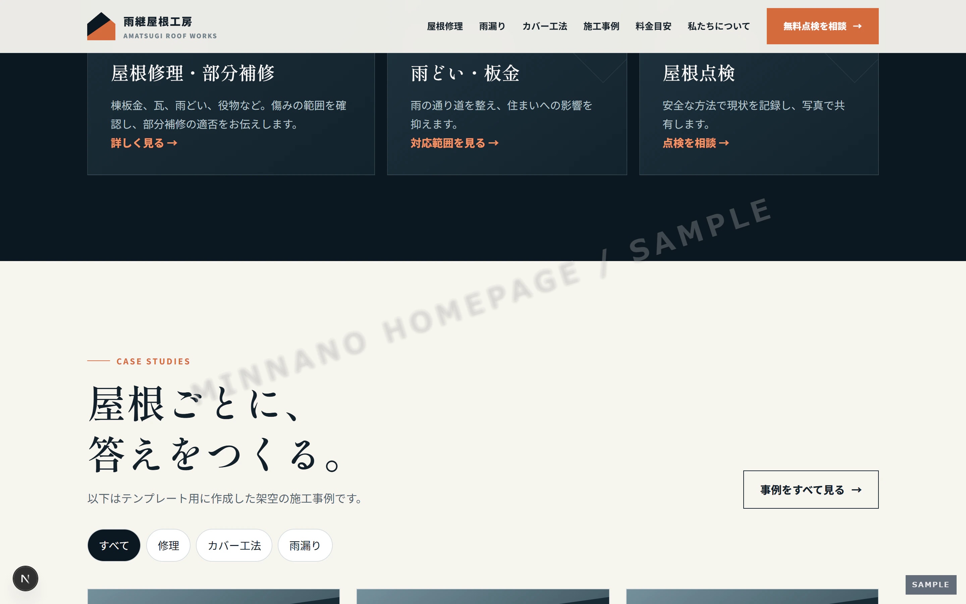The height and width of the screenshot is (604, 966).
Task: Follow the 点検を相談 link
Action: (x=695, y=143)
